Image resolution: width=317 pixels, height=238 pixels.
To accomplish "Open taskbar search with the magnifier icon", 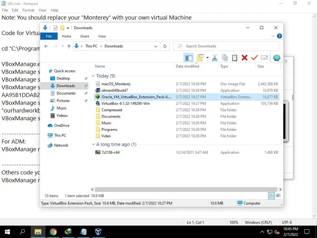I will 22,232.
